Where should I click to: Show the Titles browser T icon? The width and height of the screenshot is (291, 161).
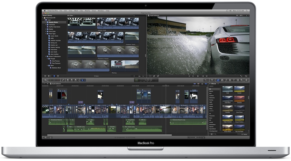[234, 80]
